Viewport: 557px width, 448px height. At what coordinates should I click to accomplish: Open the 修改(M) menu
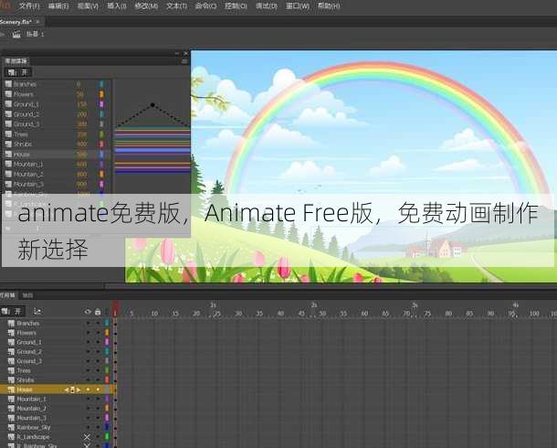coord(146,5)
